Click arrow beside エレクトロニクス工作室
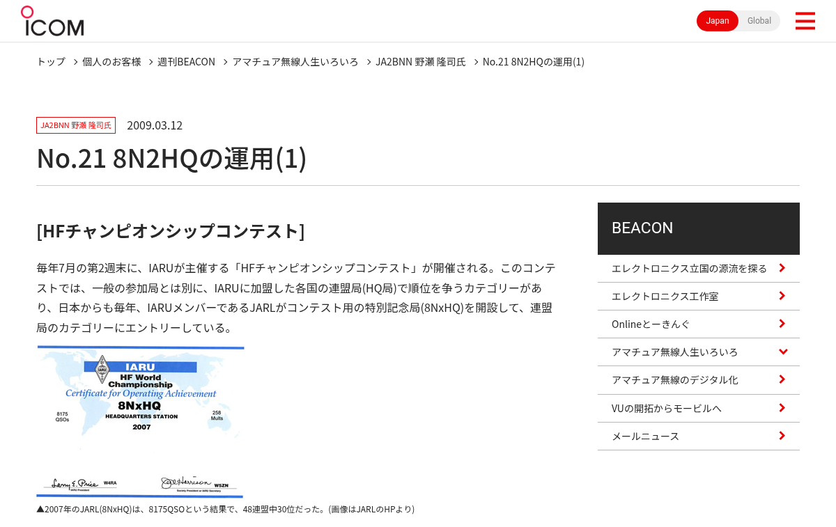The image size is (836, 527). click(x=782, y=296)
